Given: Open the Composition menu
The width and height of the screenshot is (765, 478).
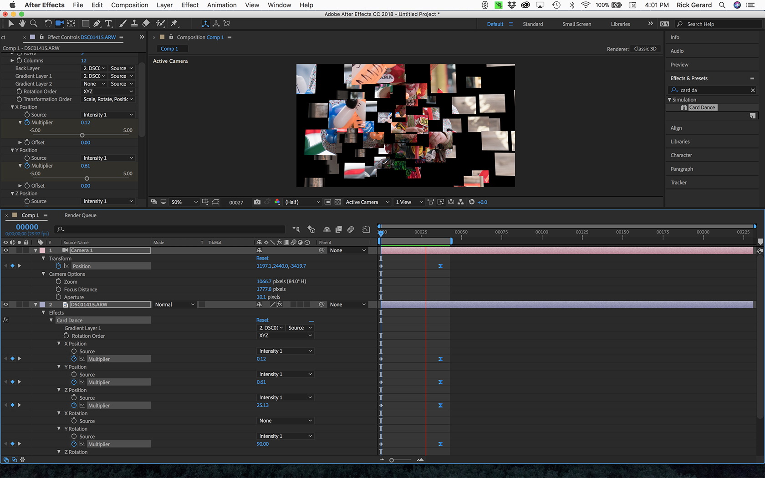Looking at the screenshot, I should pyautogui.click(x=129, y=5).
